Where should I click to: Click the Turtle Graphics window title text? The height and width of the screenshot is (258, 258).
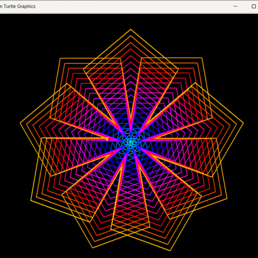18,6
